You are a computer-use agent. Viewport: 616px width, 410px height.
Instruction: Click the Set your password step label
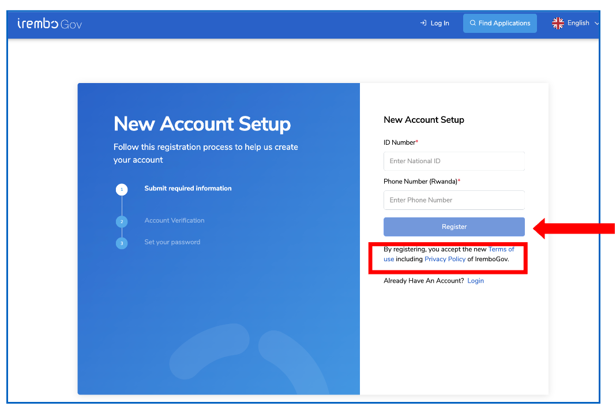click(172, 242)
